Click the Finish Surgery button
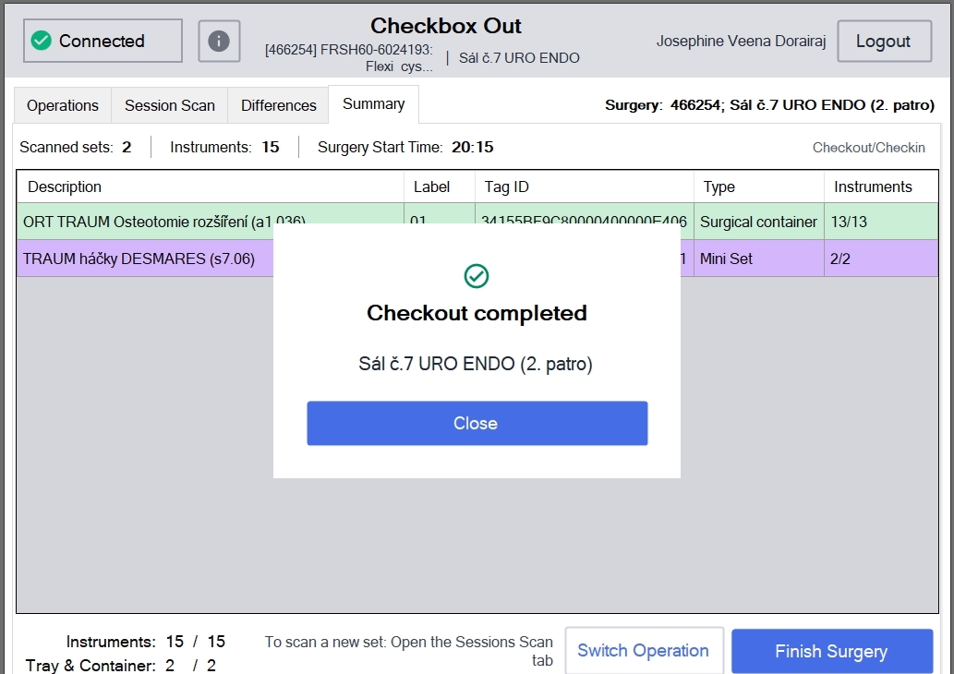The height and width of the screenshot is (674, 954). pyautogui.click(x=832, y=651)
